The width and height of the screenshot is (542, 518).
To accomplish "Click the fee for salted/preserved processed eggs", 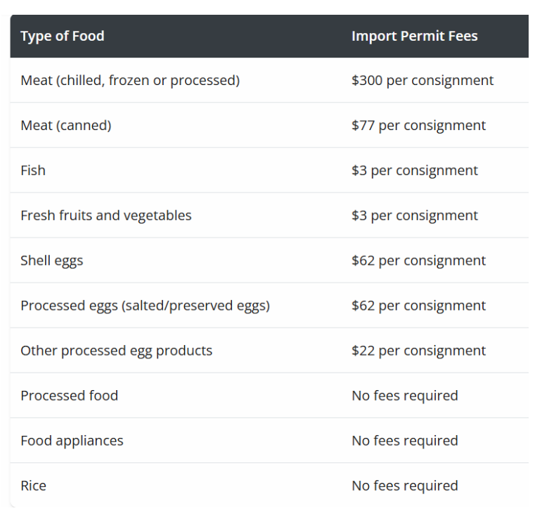I will tap(418, 306).
